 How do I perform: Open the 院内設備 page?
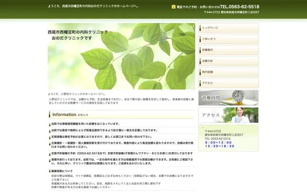click(228, 72)
